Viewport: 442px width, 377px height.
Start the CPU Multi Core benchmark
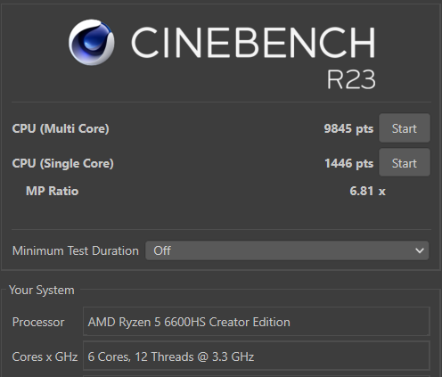(x=405, y=128)
